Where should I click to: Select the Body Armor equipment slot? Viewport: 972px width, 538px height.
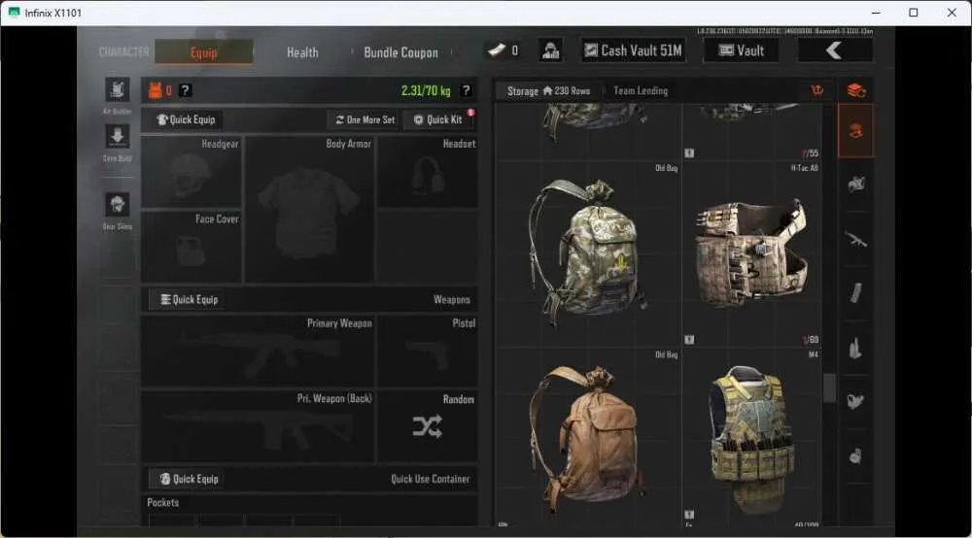click(310, 209)
